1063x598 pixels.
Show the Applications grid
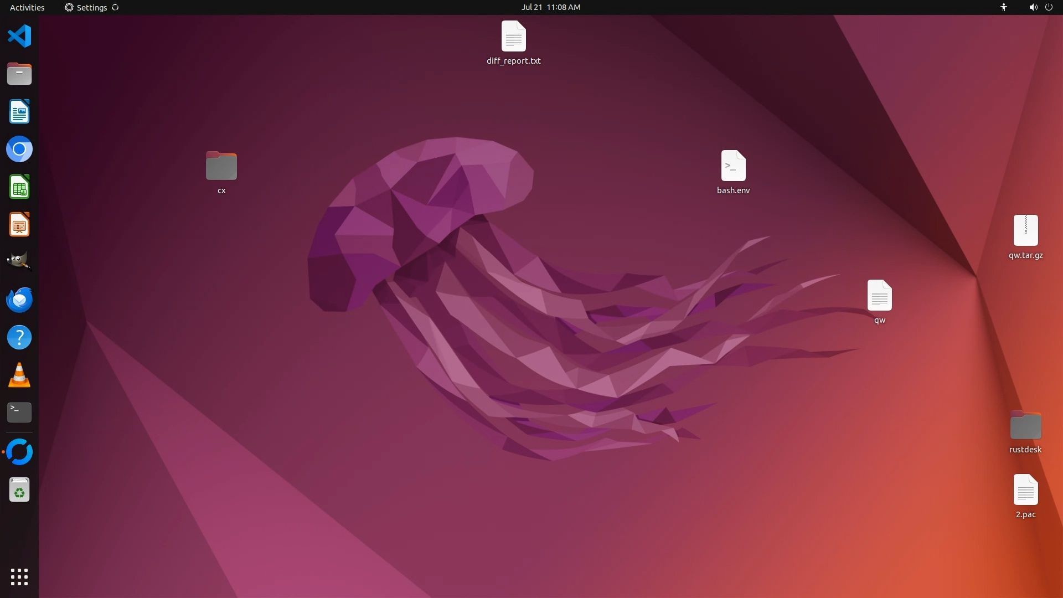click(x=19, y=577)
